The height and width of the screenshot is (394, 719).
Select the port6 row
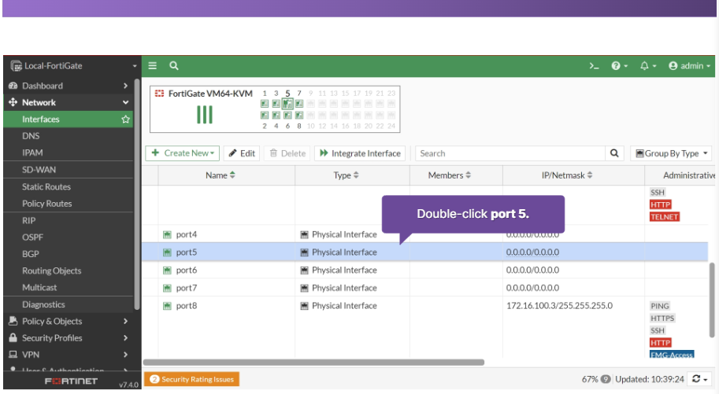(424, 270)
